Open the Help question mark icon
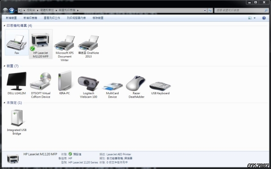This screenshot has width=271, height=169. click(x=264, y=18)
